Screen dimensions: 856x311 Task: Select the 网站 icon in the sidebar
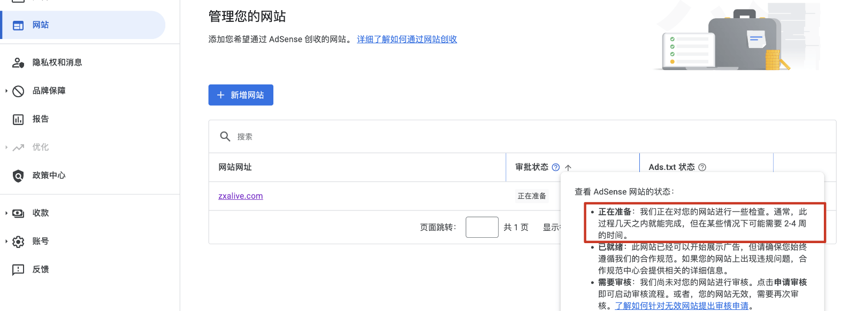tap(18, 25)
